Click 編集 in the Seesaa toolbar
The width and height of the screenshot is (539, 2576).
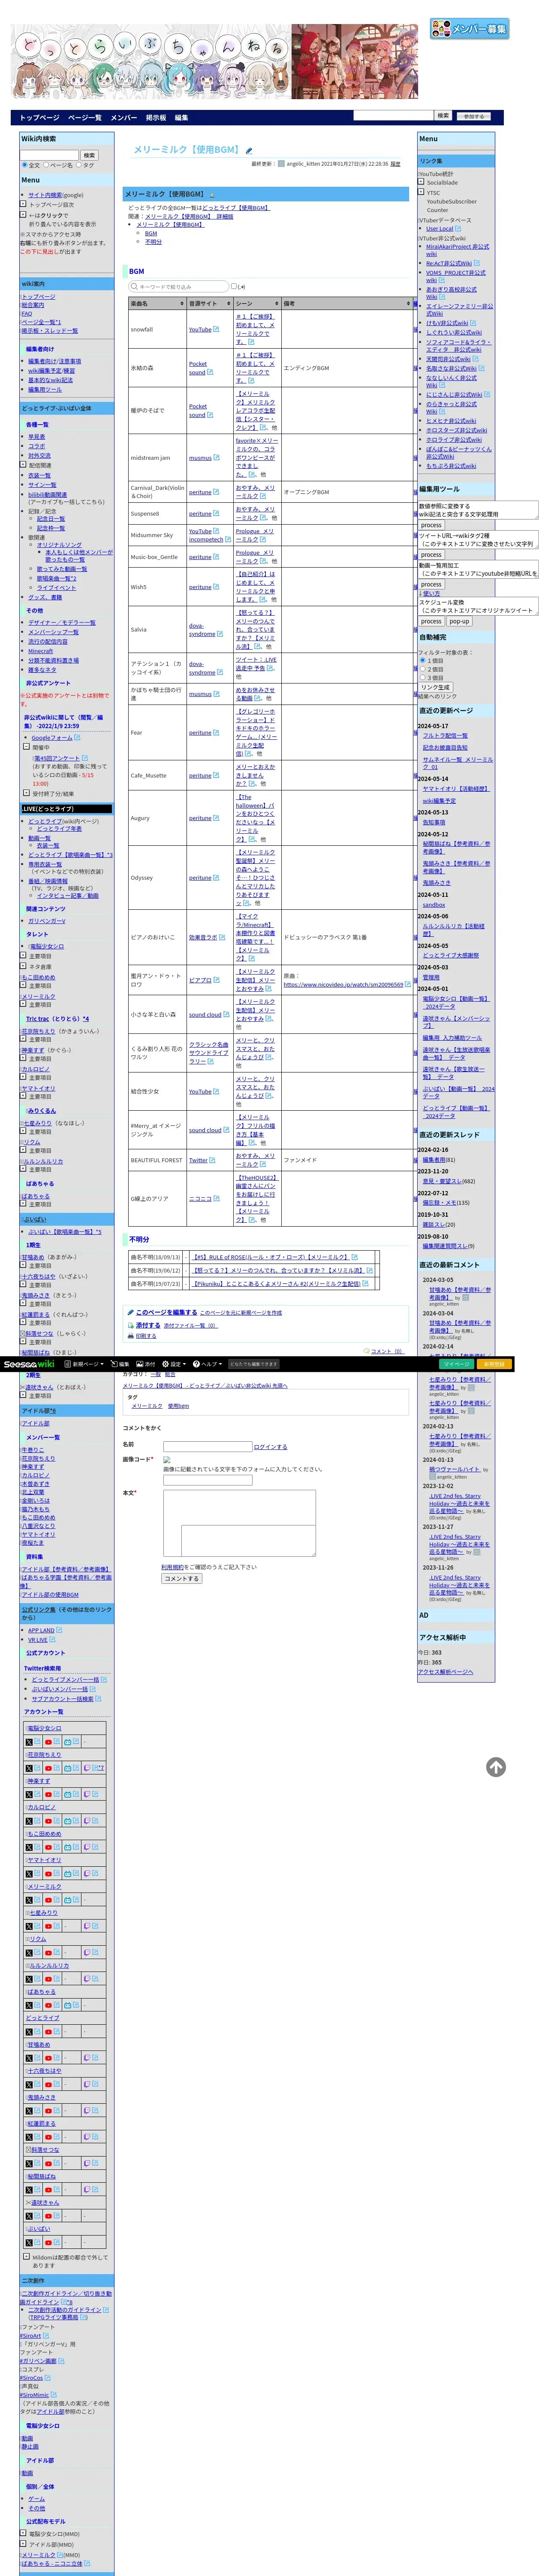120,1364
